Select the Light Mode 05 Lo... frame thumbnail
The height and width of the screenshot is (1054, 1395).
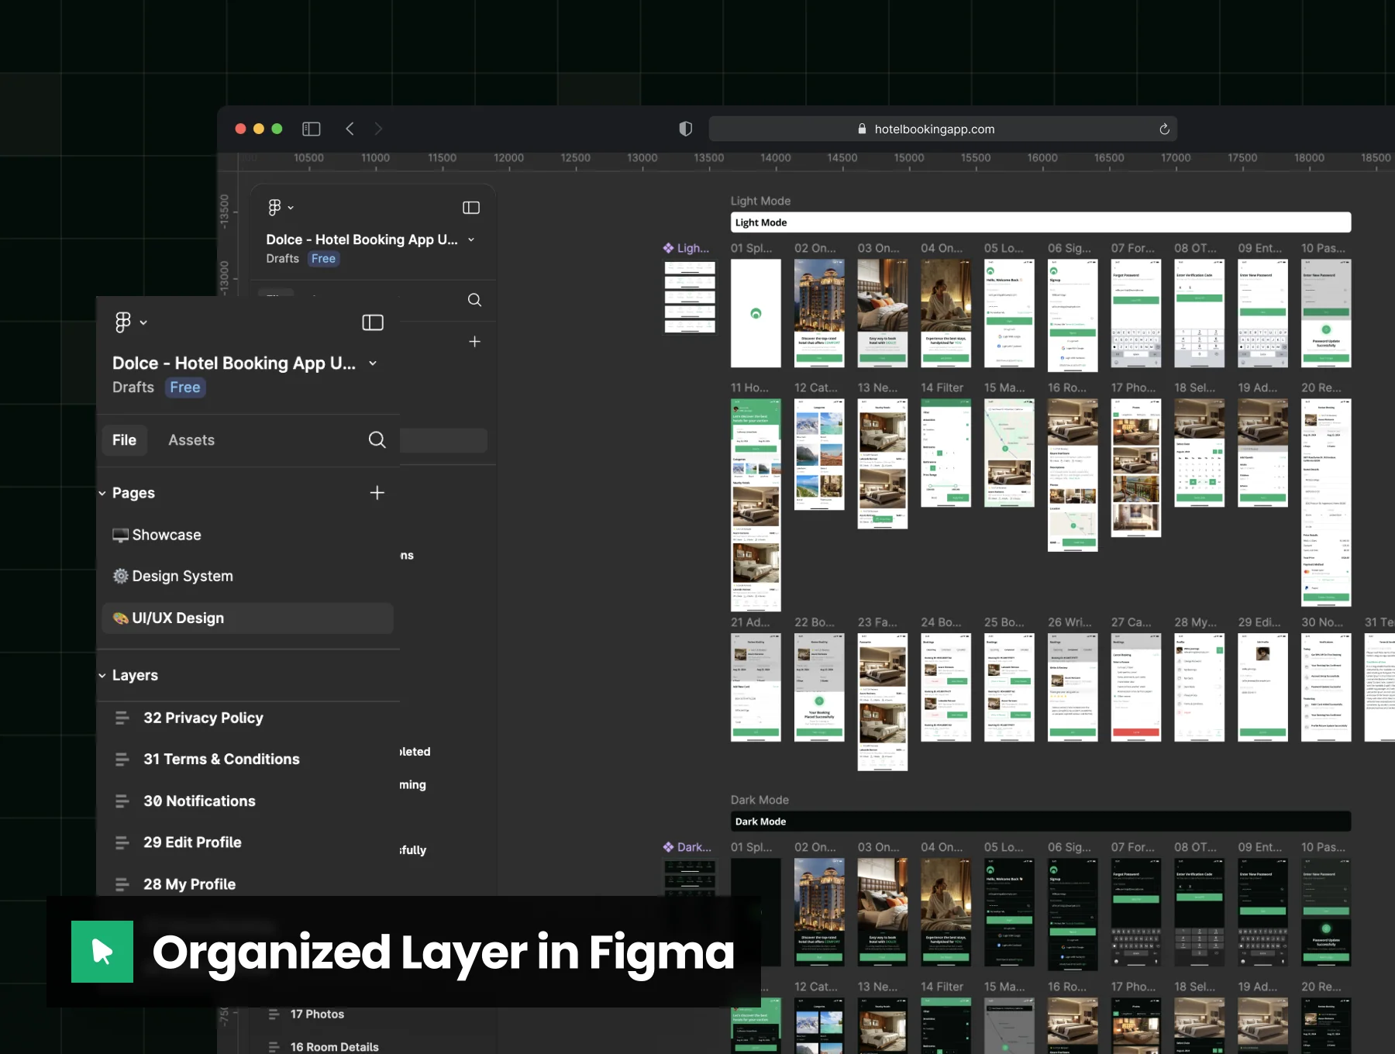point(1009,314)
